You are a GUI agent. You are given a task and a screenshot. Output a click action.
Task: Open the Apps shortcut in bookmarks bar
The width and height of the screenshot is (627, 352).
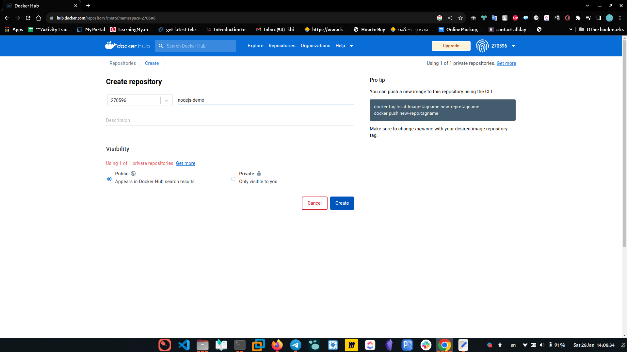(x=14, y=29)
